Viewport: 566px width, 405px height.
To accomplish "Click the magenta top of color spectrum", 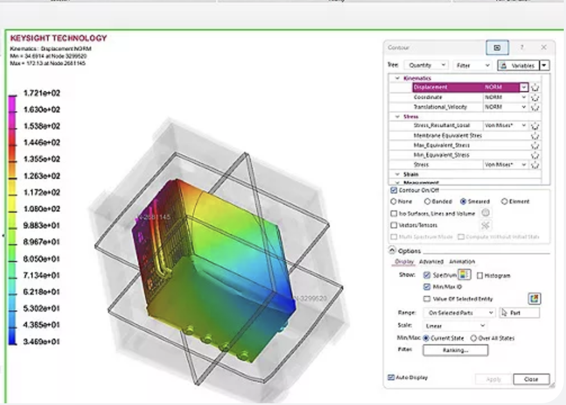I will click(x=12, y=104).
